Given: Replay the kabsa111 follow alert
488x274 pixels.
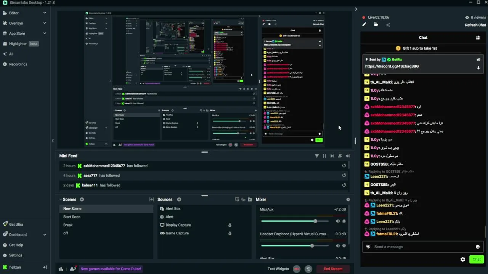Looking at the screenshot, I should coord(344,185).
